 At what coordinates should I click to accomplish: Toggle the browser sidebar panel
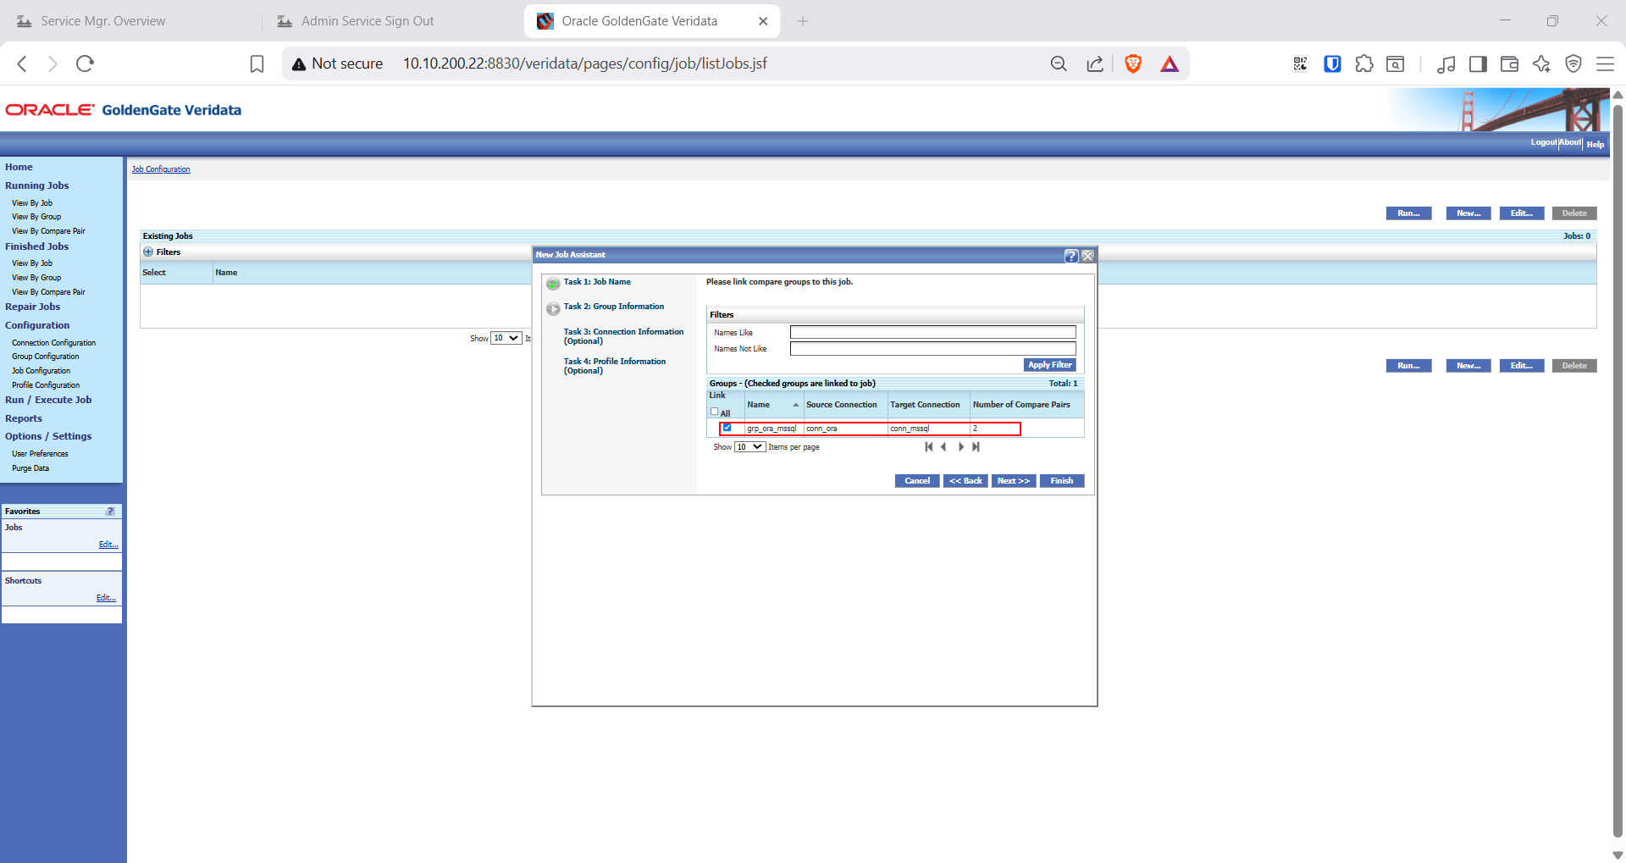pyautogui.click(x=1478, y=64)
